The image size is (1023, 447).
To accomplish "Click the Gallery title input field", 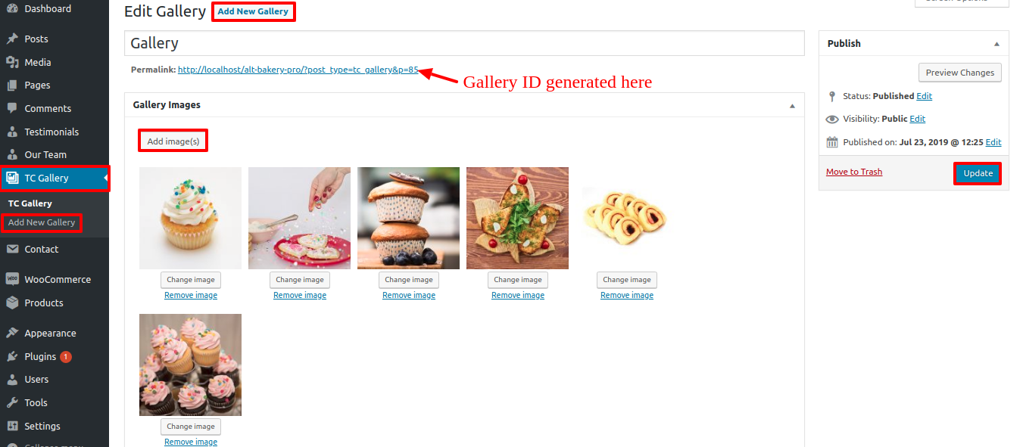I will click(x=464, y=43).
